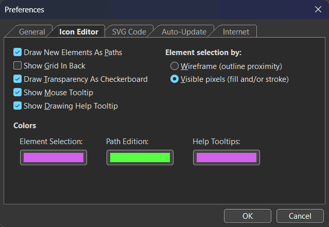Open the Internet preferences tab
The image size is (329, 227).
click(x=236, y=32)
